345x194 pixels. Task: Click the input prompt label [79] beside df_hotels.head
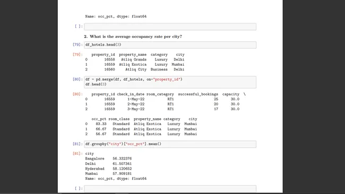pos(77,45)
